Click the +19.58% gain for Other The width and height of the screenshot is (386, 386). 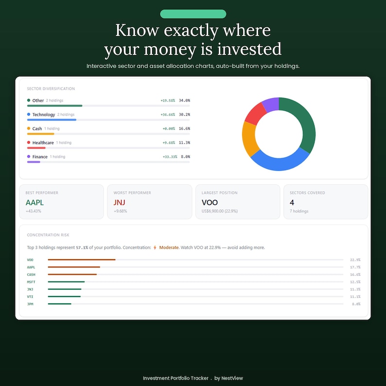pyautogui.click(x=168, y=101)
